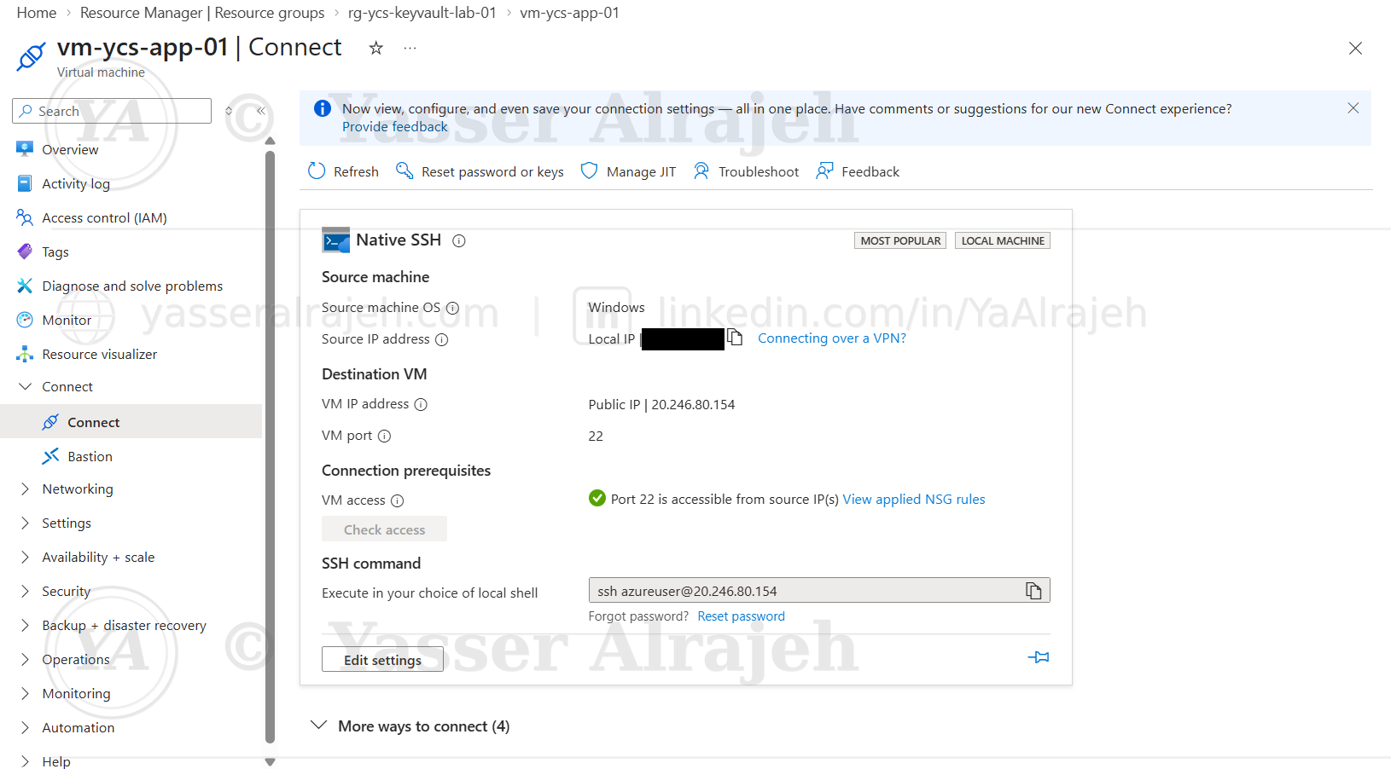Click the sidebar expand/collapse arrows icon

point(229,111)
